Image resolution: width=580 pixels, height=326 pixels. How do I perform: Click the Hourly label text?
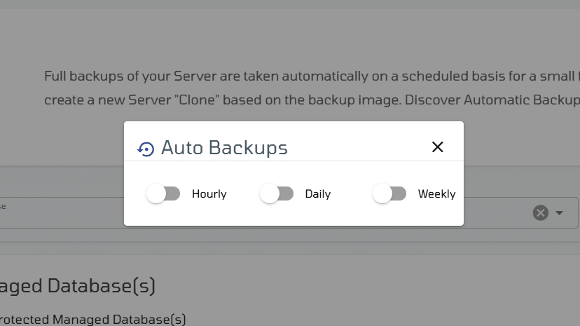[x=209, y=194]
